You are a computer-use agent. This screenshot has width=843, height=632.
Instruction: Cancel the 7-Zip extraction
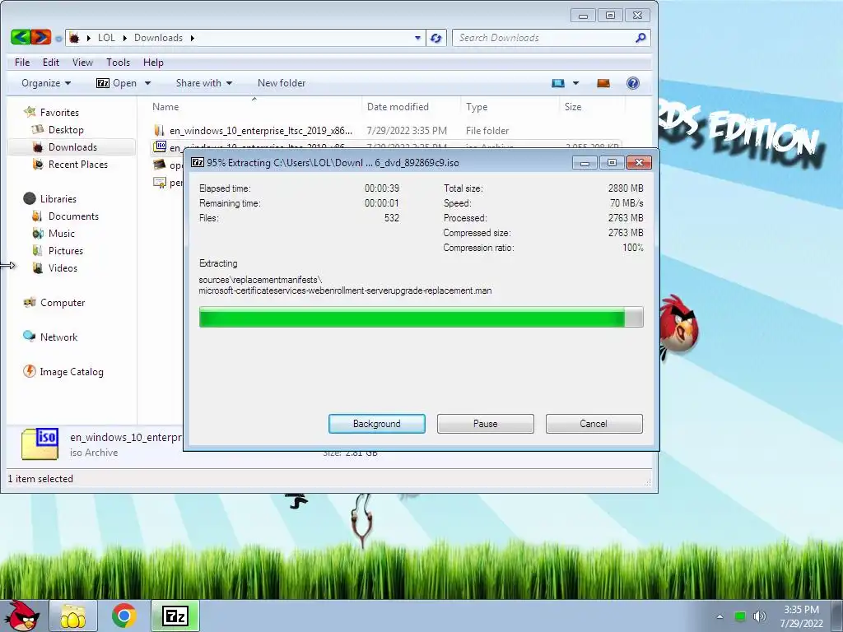point(594,424)
